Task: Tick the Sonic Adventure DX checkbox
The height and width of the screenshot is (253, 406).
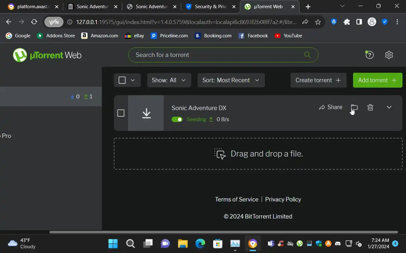Action: [x=121, y=113]
